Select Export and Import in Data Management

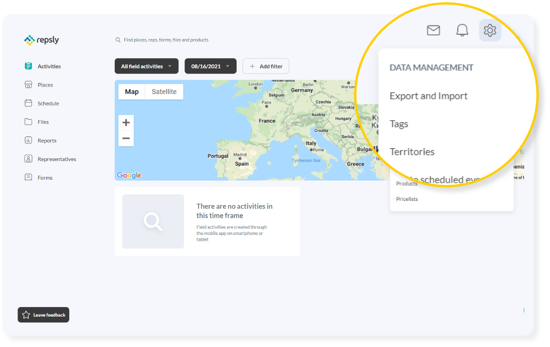(x=428, y=96)
